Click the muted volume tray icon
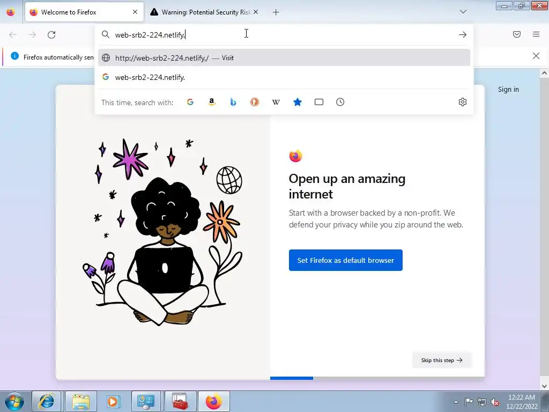Viewport: 549px width, 412px height. pos(495,402)
